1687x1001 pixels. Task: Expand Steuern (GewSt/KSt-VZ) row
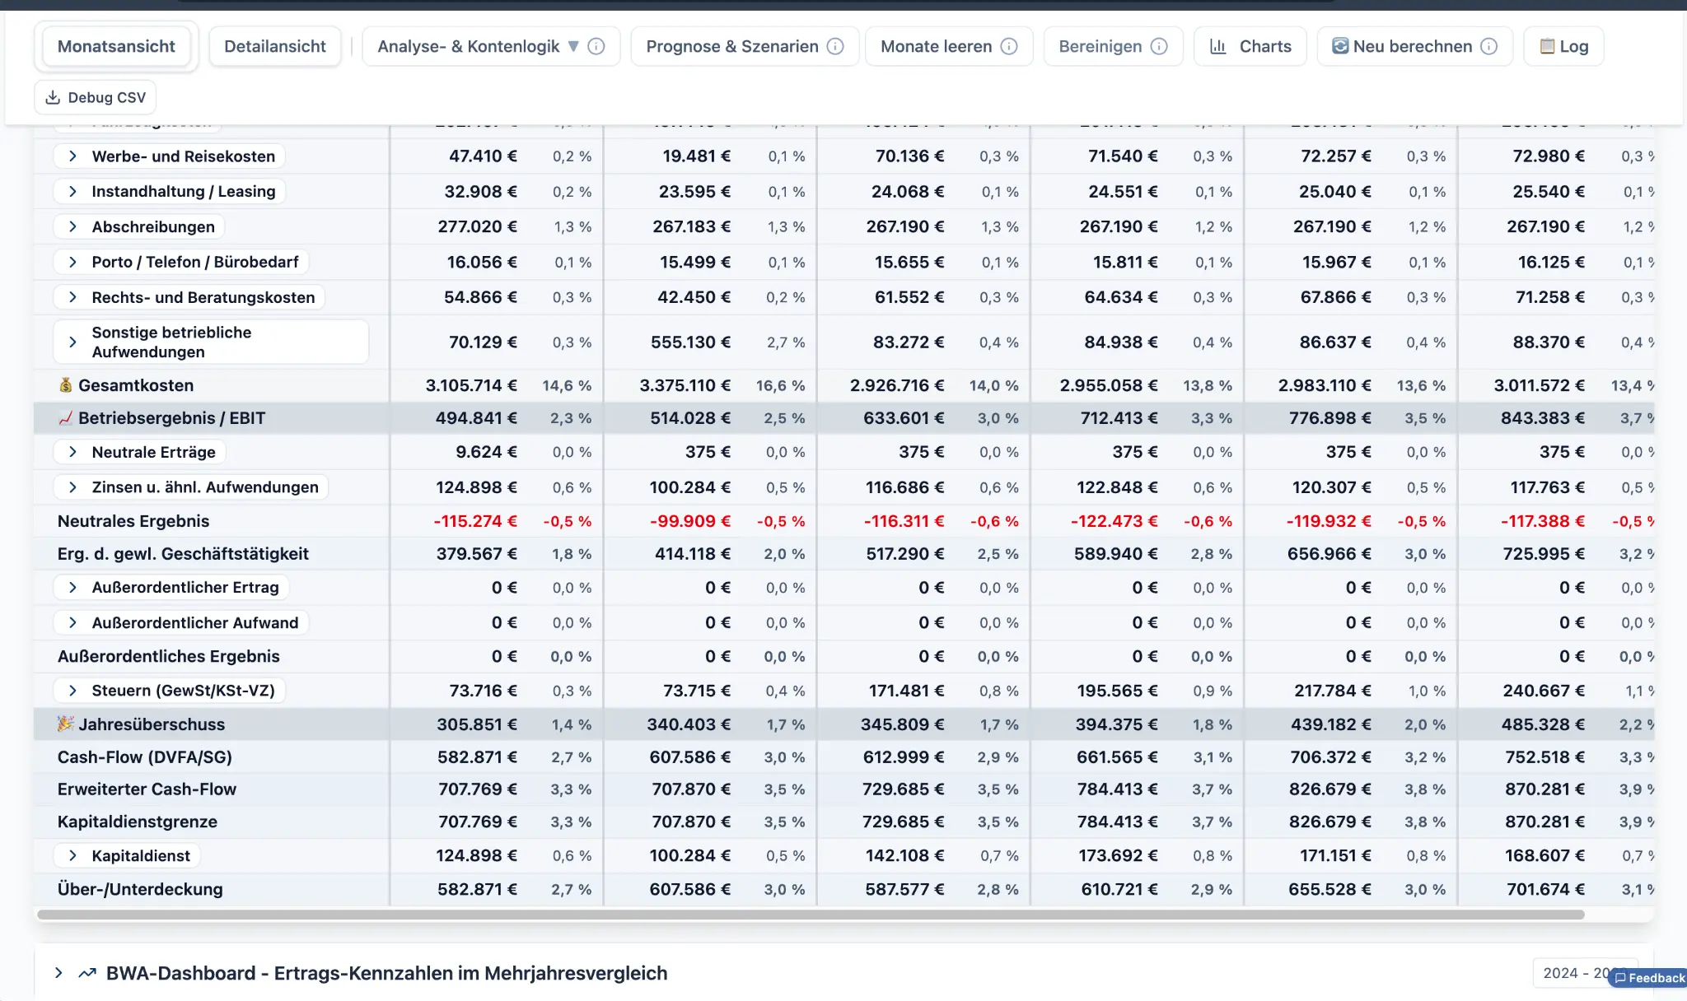72,691
